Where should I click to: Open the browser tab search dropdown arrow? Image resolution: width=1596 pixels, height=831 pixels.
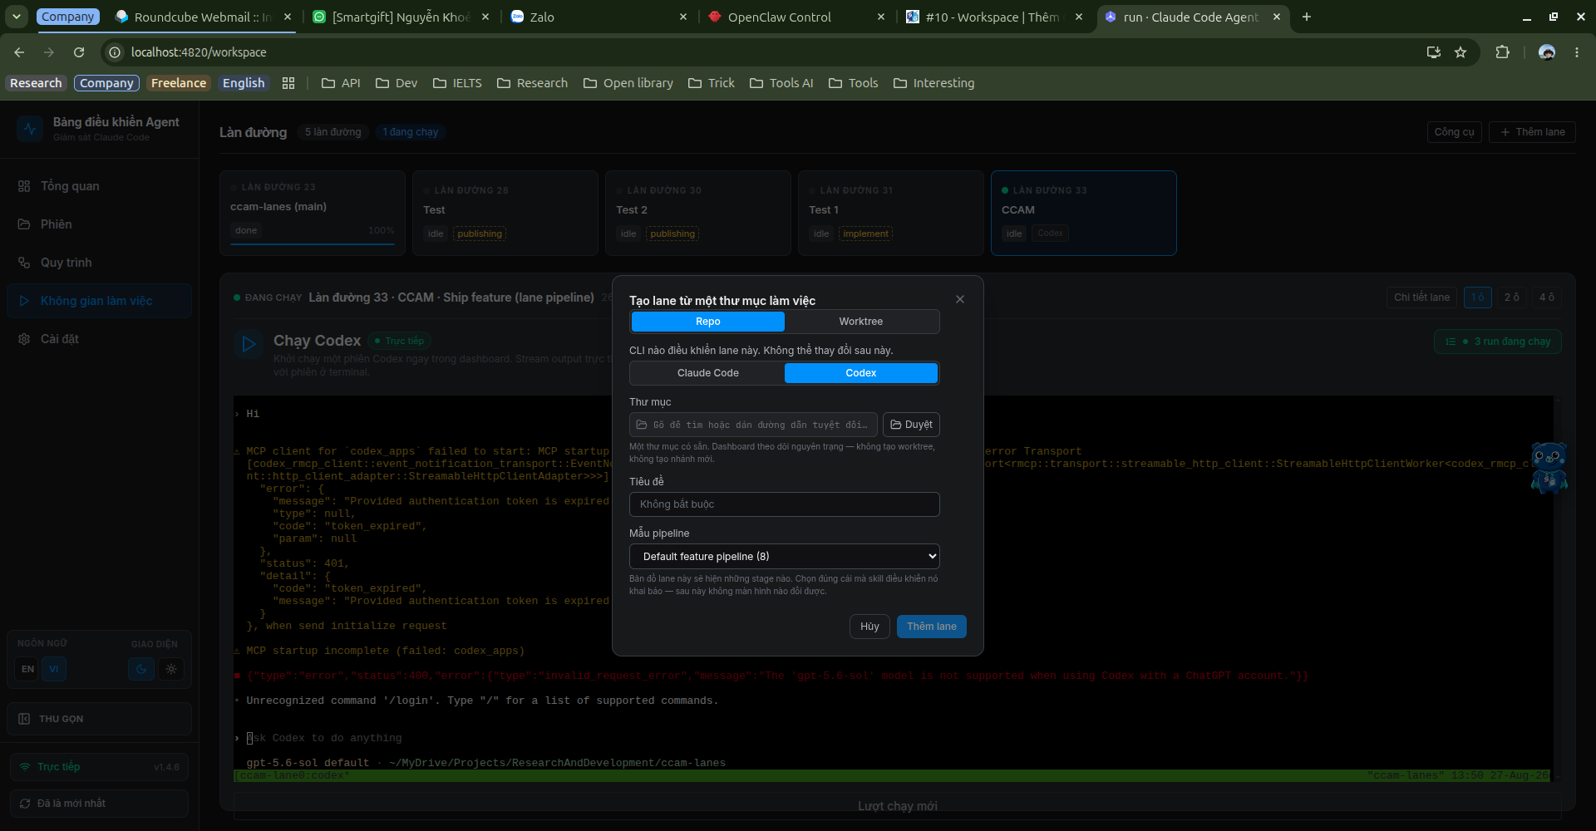coord(17,17)
